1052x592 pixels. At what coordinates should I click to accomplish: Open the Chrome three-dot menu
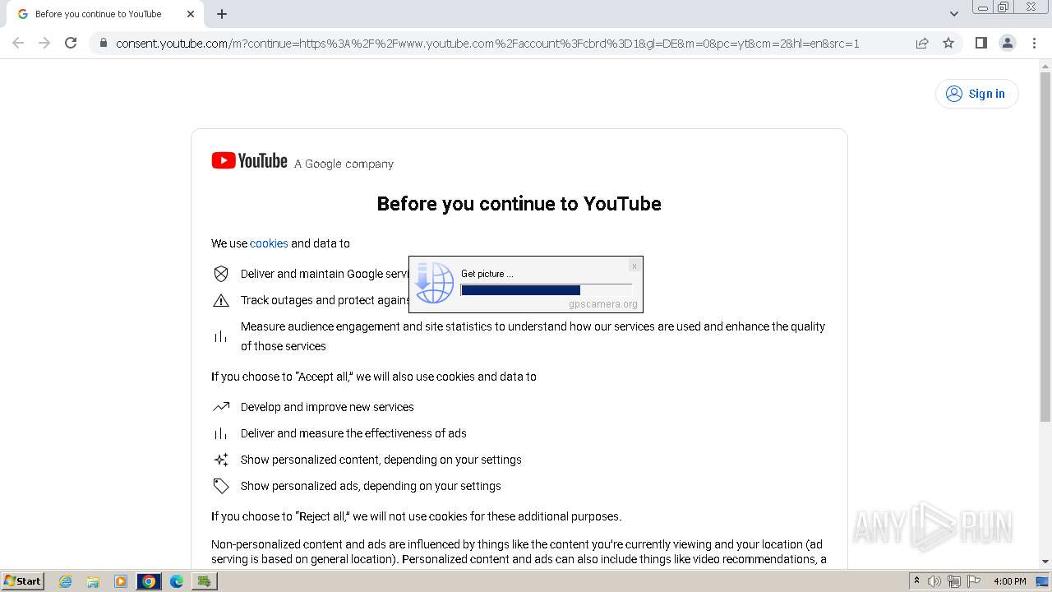[1034, 43]
